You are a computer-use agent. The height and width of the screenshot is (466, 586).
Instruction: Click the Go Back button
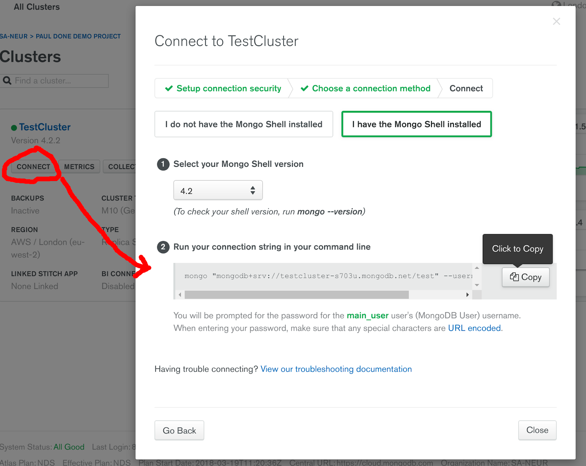179,430
